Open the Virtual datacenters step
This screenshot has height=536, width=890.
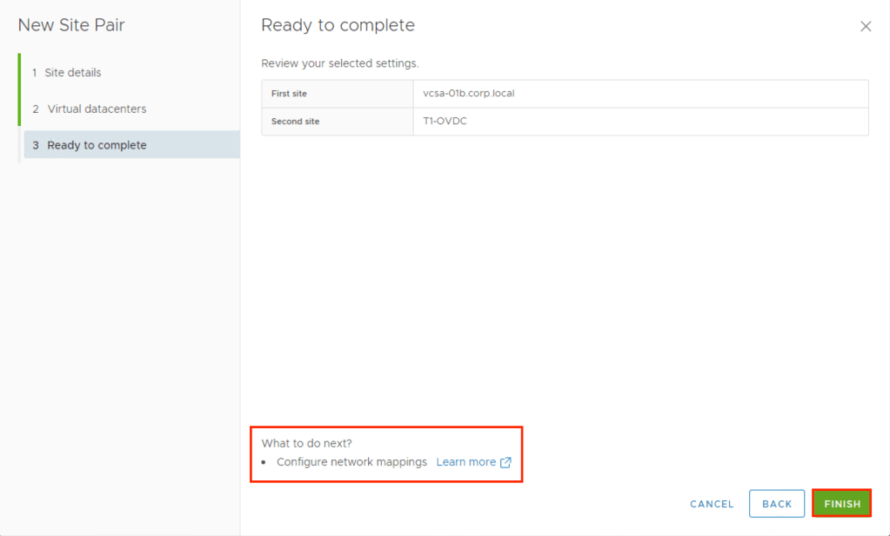click(97, 109)
